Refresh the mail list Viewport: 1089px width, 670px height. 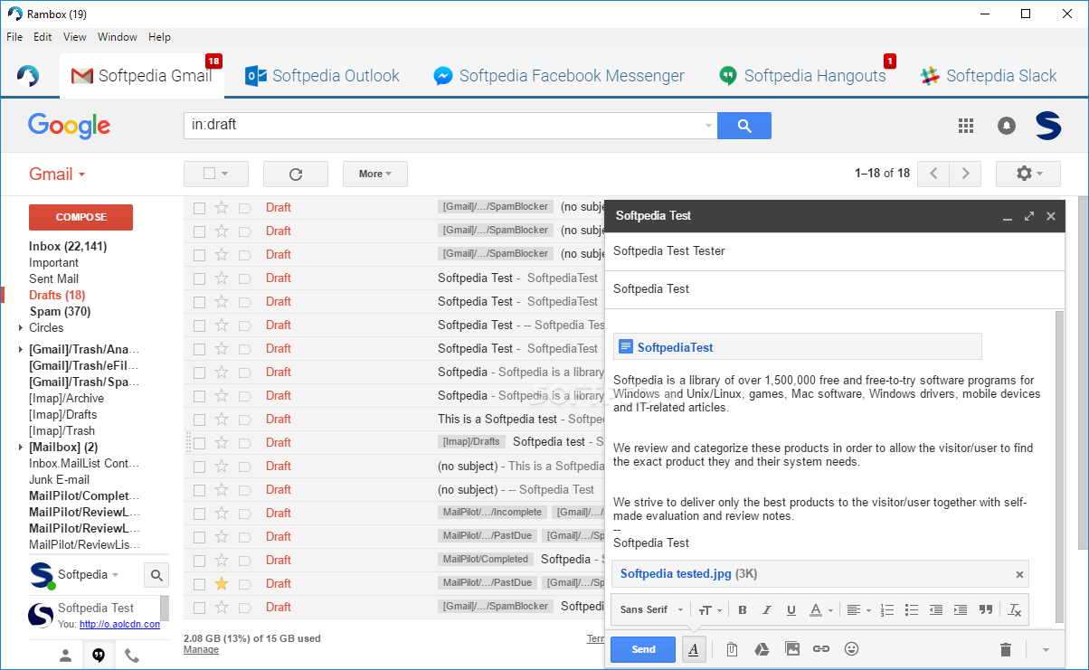pos(295,174)
